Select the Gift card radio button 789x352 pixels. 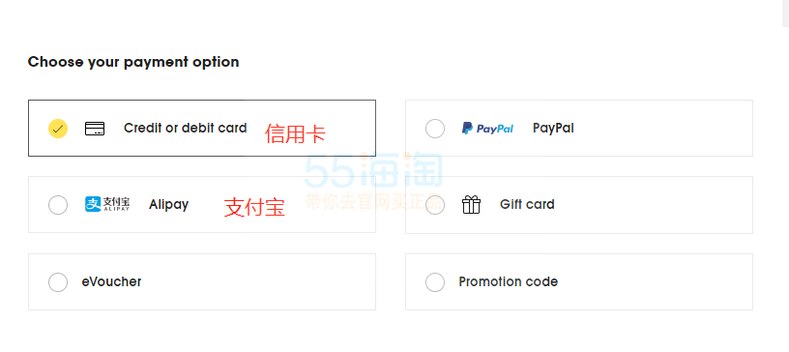[x=435, y=205]
